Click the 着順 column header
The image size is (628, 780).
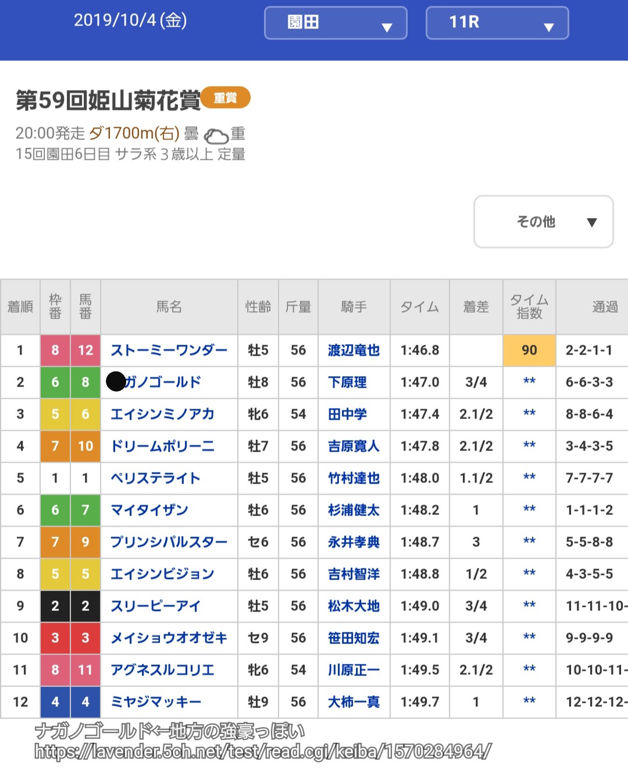tap(20, 307)
